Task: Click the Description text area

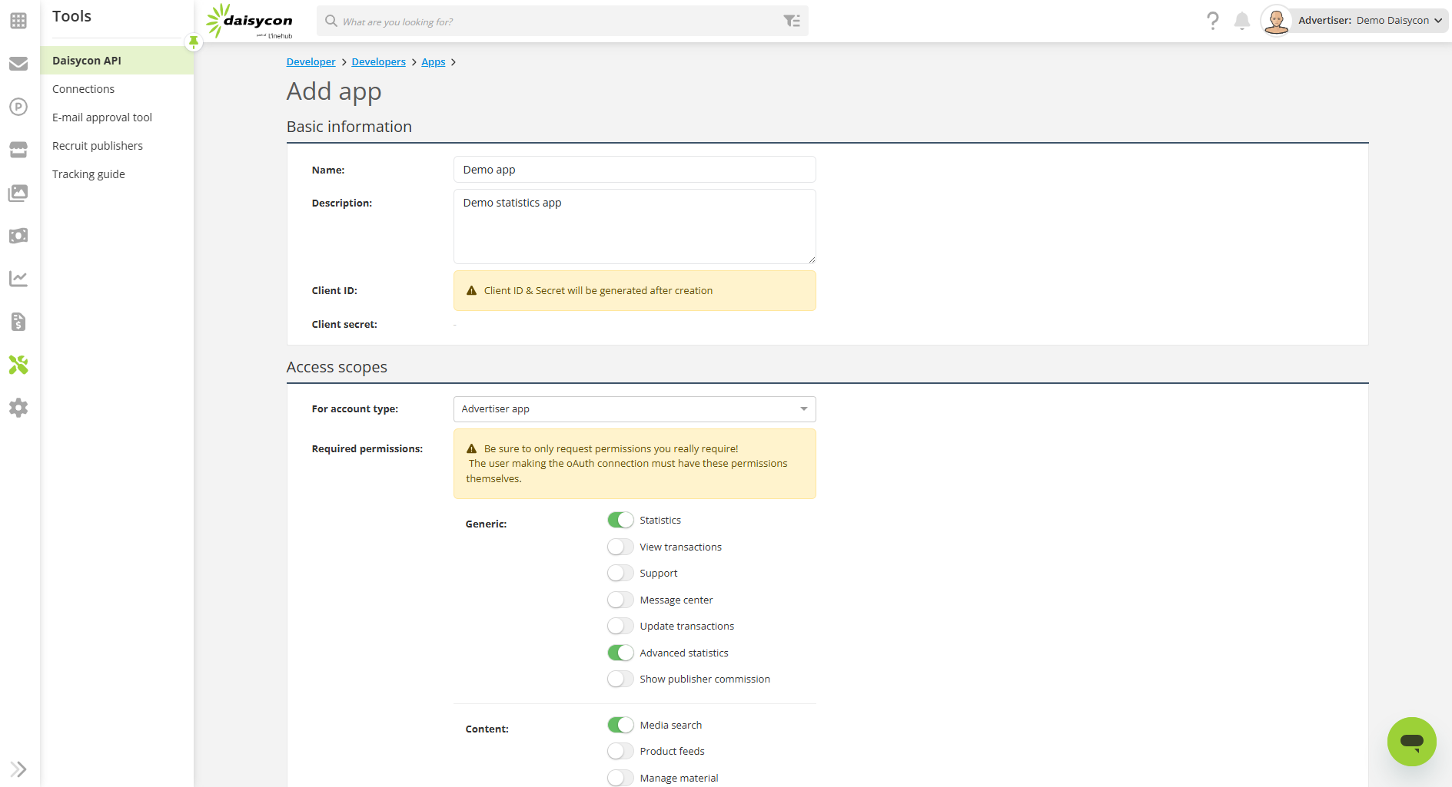Action: (634, 227)
